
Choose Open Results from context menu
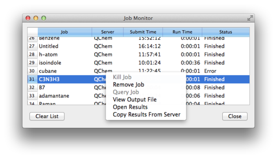point(130,107)
